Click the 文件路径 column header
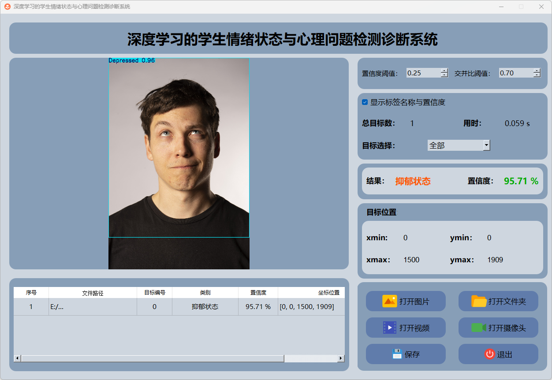Viewport: 552px width, 380px height. [x=93, y=293]
